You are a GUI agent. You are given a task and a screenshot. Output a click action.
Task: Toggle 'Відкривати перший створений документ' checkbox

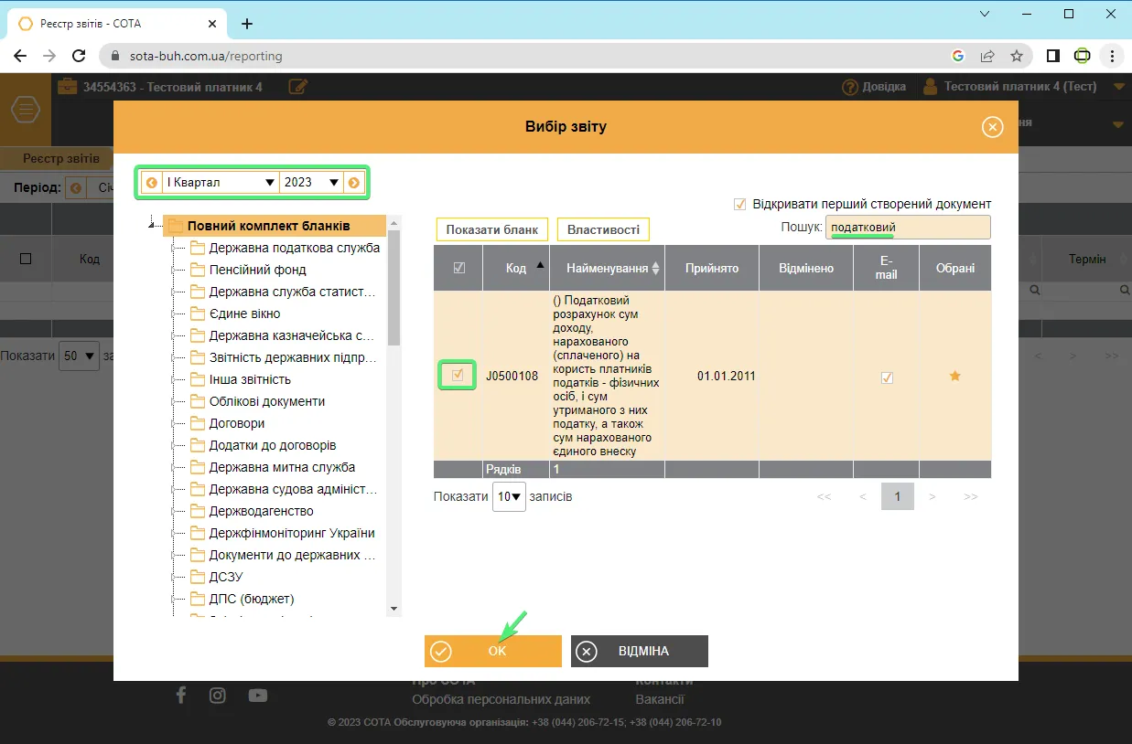point(740,204)
